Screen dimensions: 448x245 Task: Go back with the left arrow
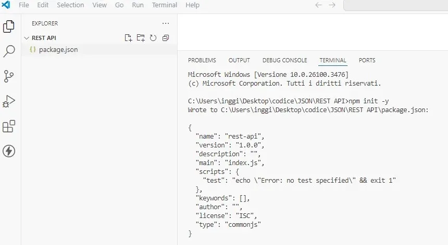click(x=318, y=5)
